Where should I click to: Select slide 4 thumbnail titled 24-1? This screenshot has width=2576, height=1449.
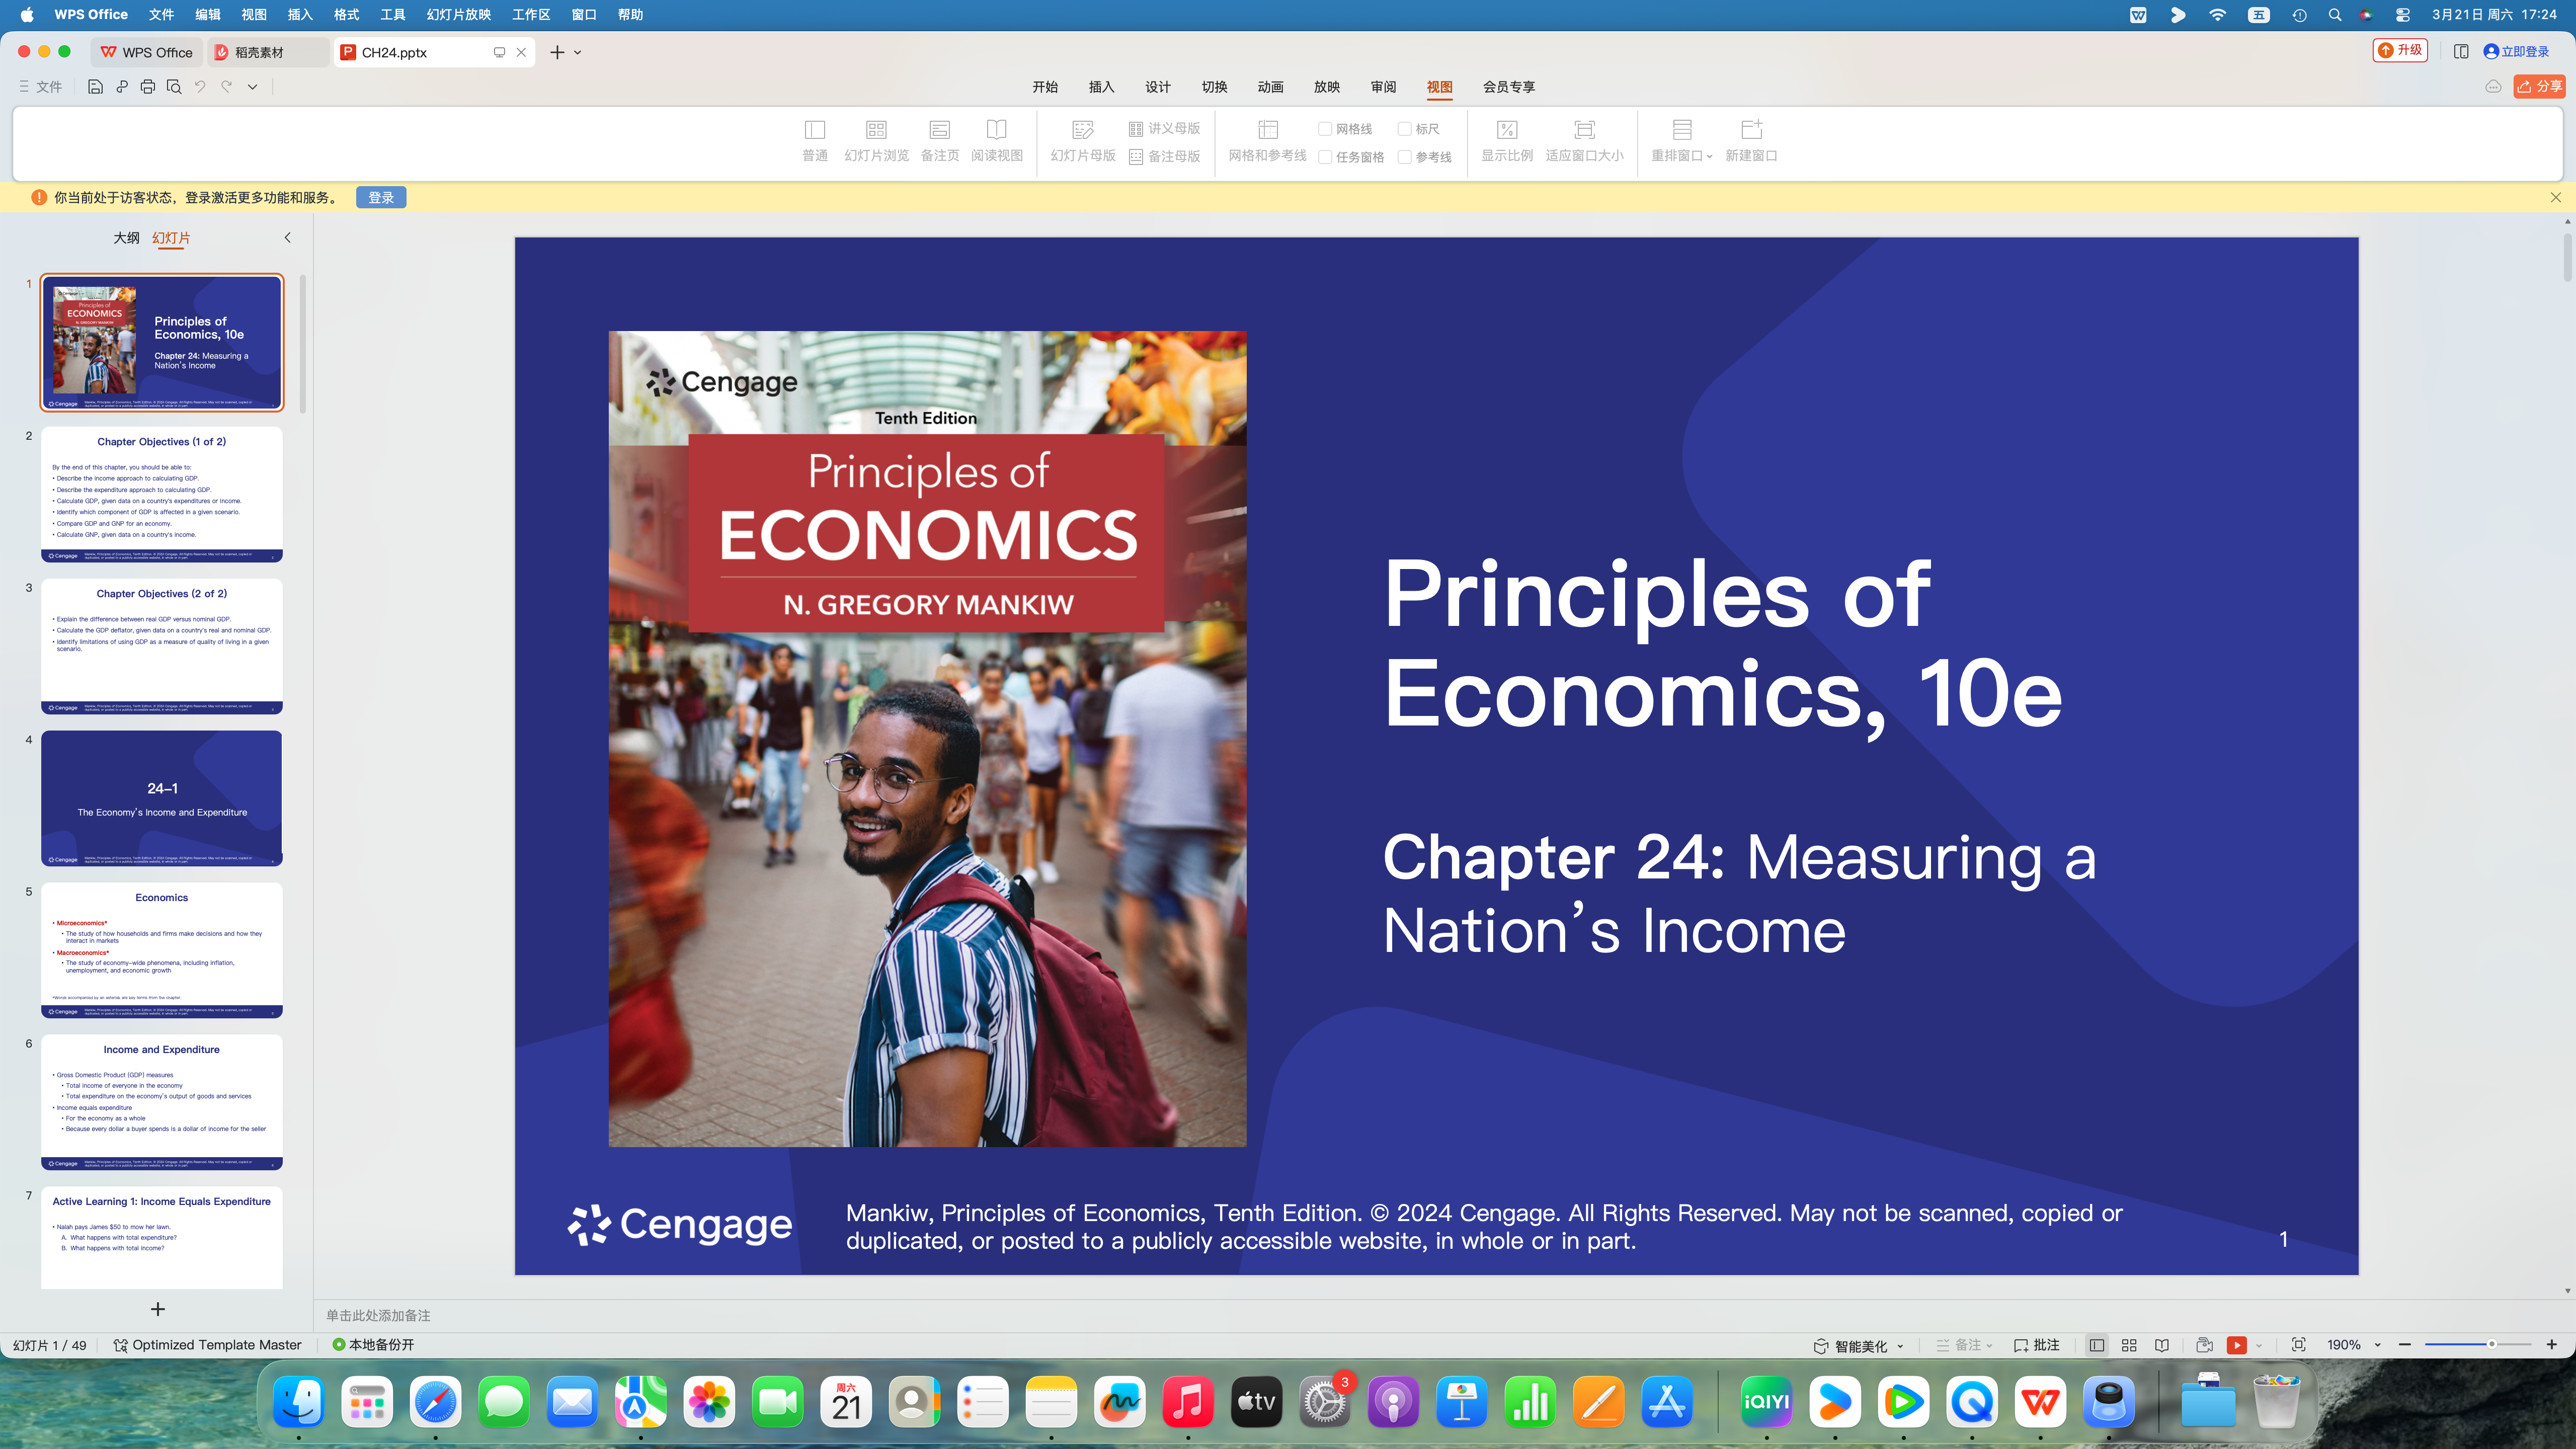click(162, 798)
